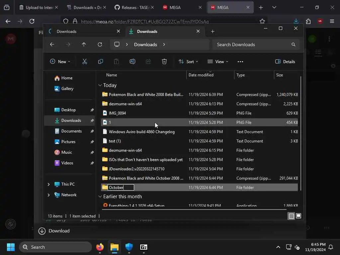
Task: Open Firefox list all tabs dropdown
Action: [274, 7]
